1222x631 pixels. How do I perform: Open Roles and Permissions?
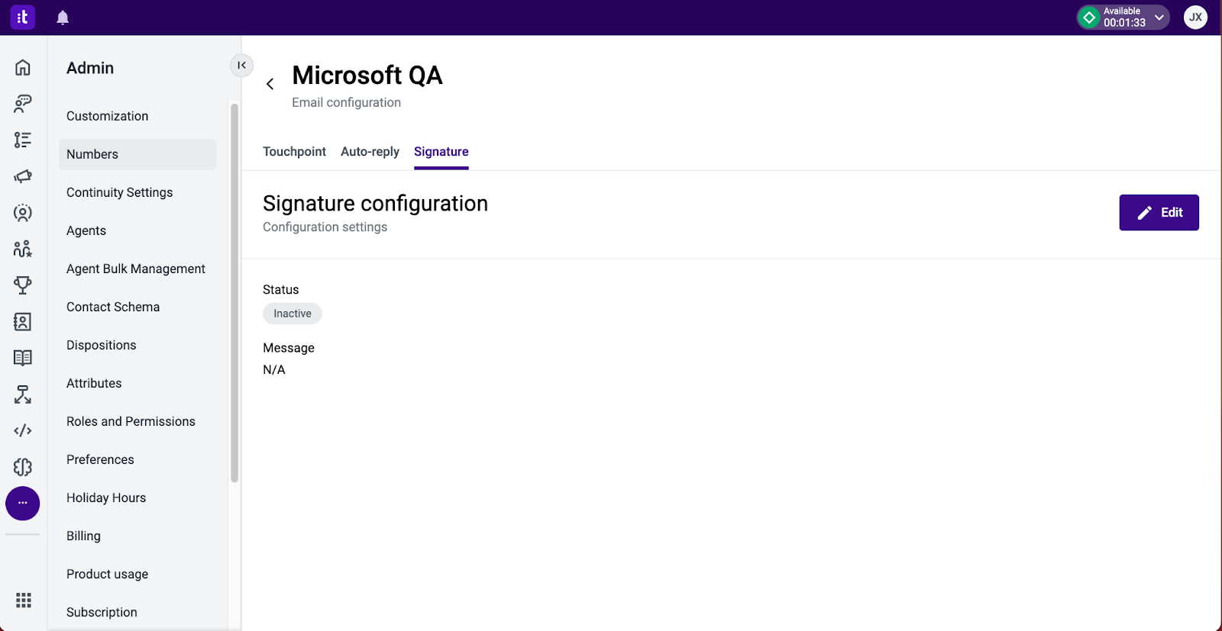point(137,421)
